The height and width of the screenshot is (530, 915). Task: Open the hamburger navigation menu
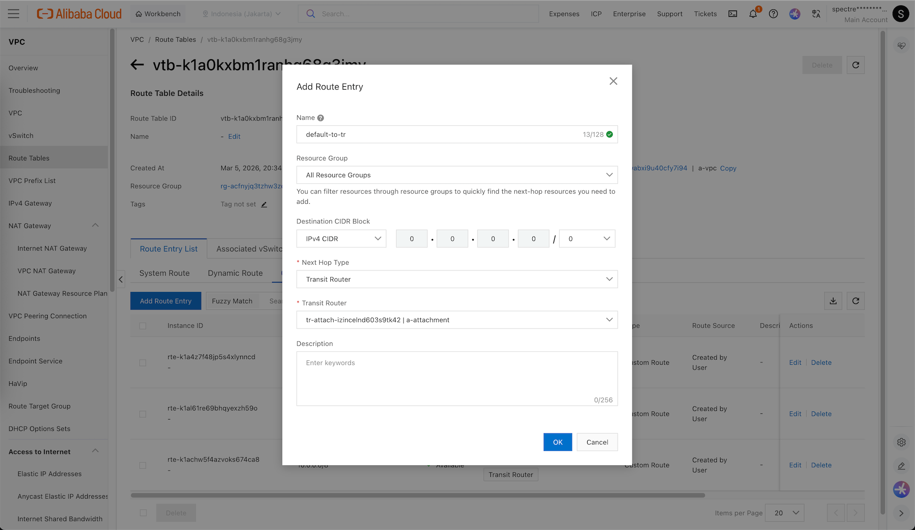click(14, 14)
